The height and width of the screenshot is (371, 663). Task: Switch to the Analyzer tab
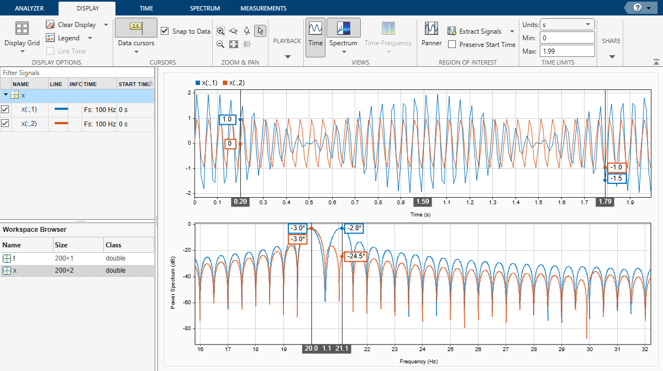[29, 8]
